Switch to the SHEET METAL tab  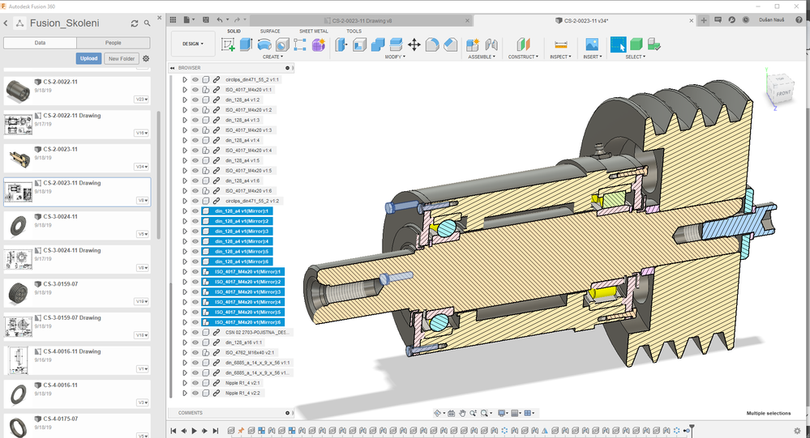(314, 31)
